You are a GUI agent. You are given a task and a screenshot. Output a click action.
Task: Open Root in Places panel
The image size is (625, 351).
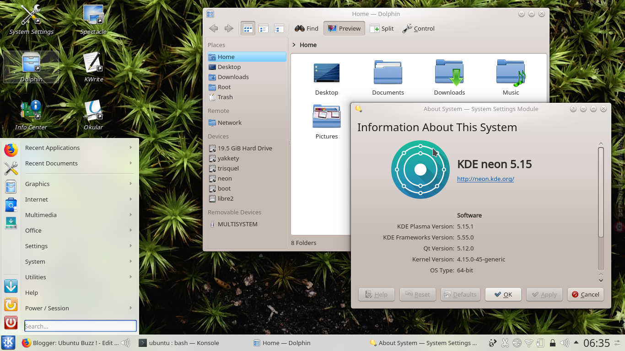point(247,87)
